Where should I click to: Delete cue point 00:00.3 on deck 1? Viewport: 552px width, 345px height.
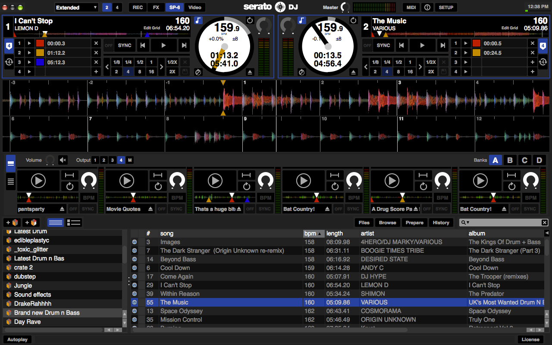click(x=96, y=44)
